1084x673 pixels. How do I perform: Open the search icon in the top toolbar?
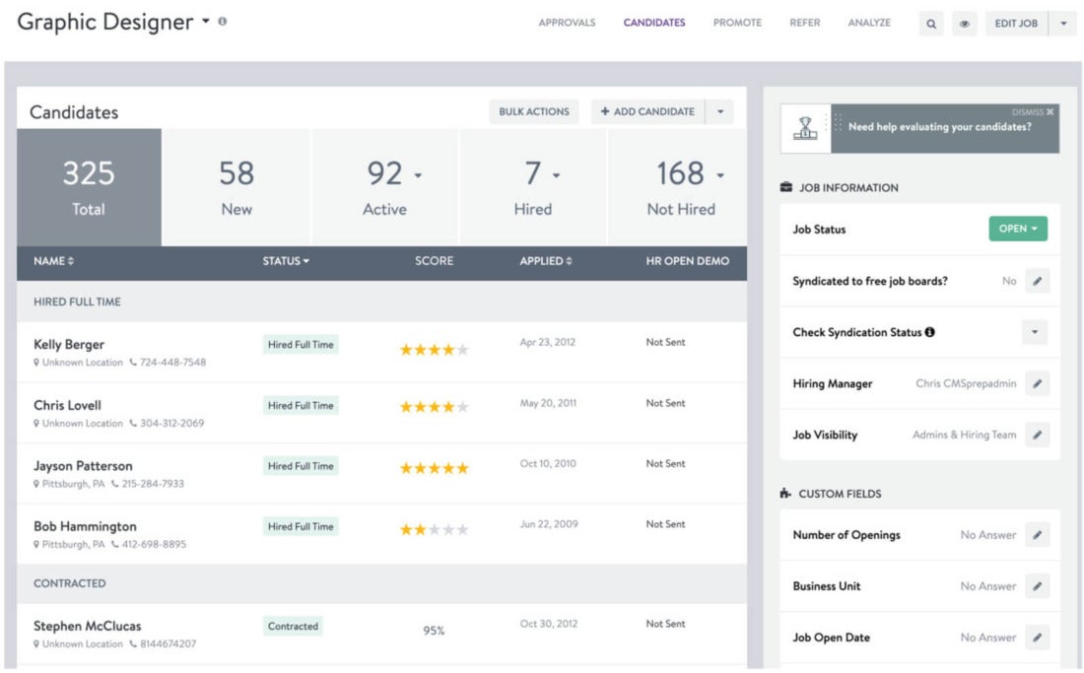click(x=931, y=23)
